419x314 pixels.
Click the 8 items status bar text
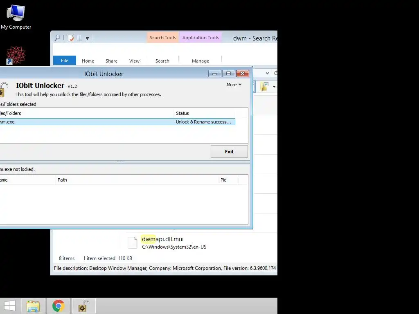coord(67,258)
